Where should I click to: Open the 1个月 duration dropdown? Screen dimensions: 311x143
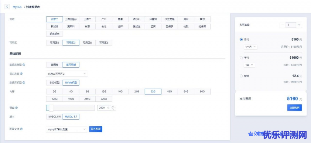pyautogui.click(x=251, y=47)
